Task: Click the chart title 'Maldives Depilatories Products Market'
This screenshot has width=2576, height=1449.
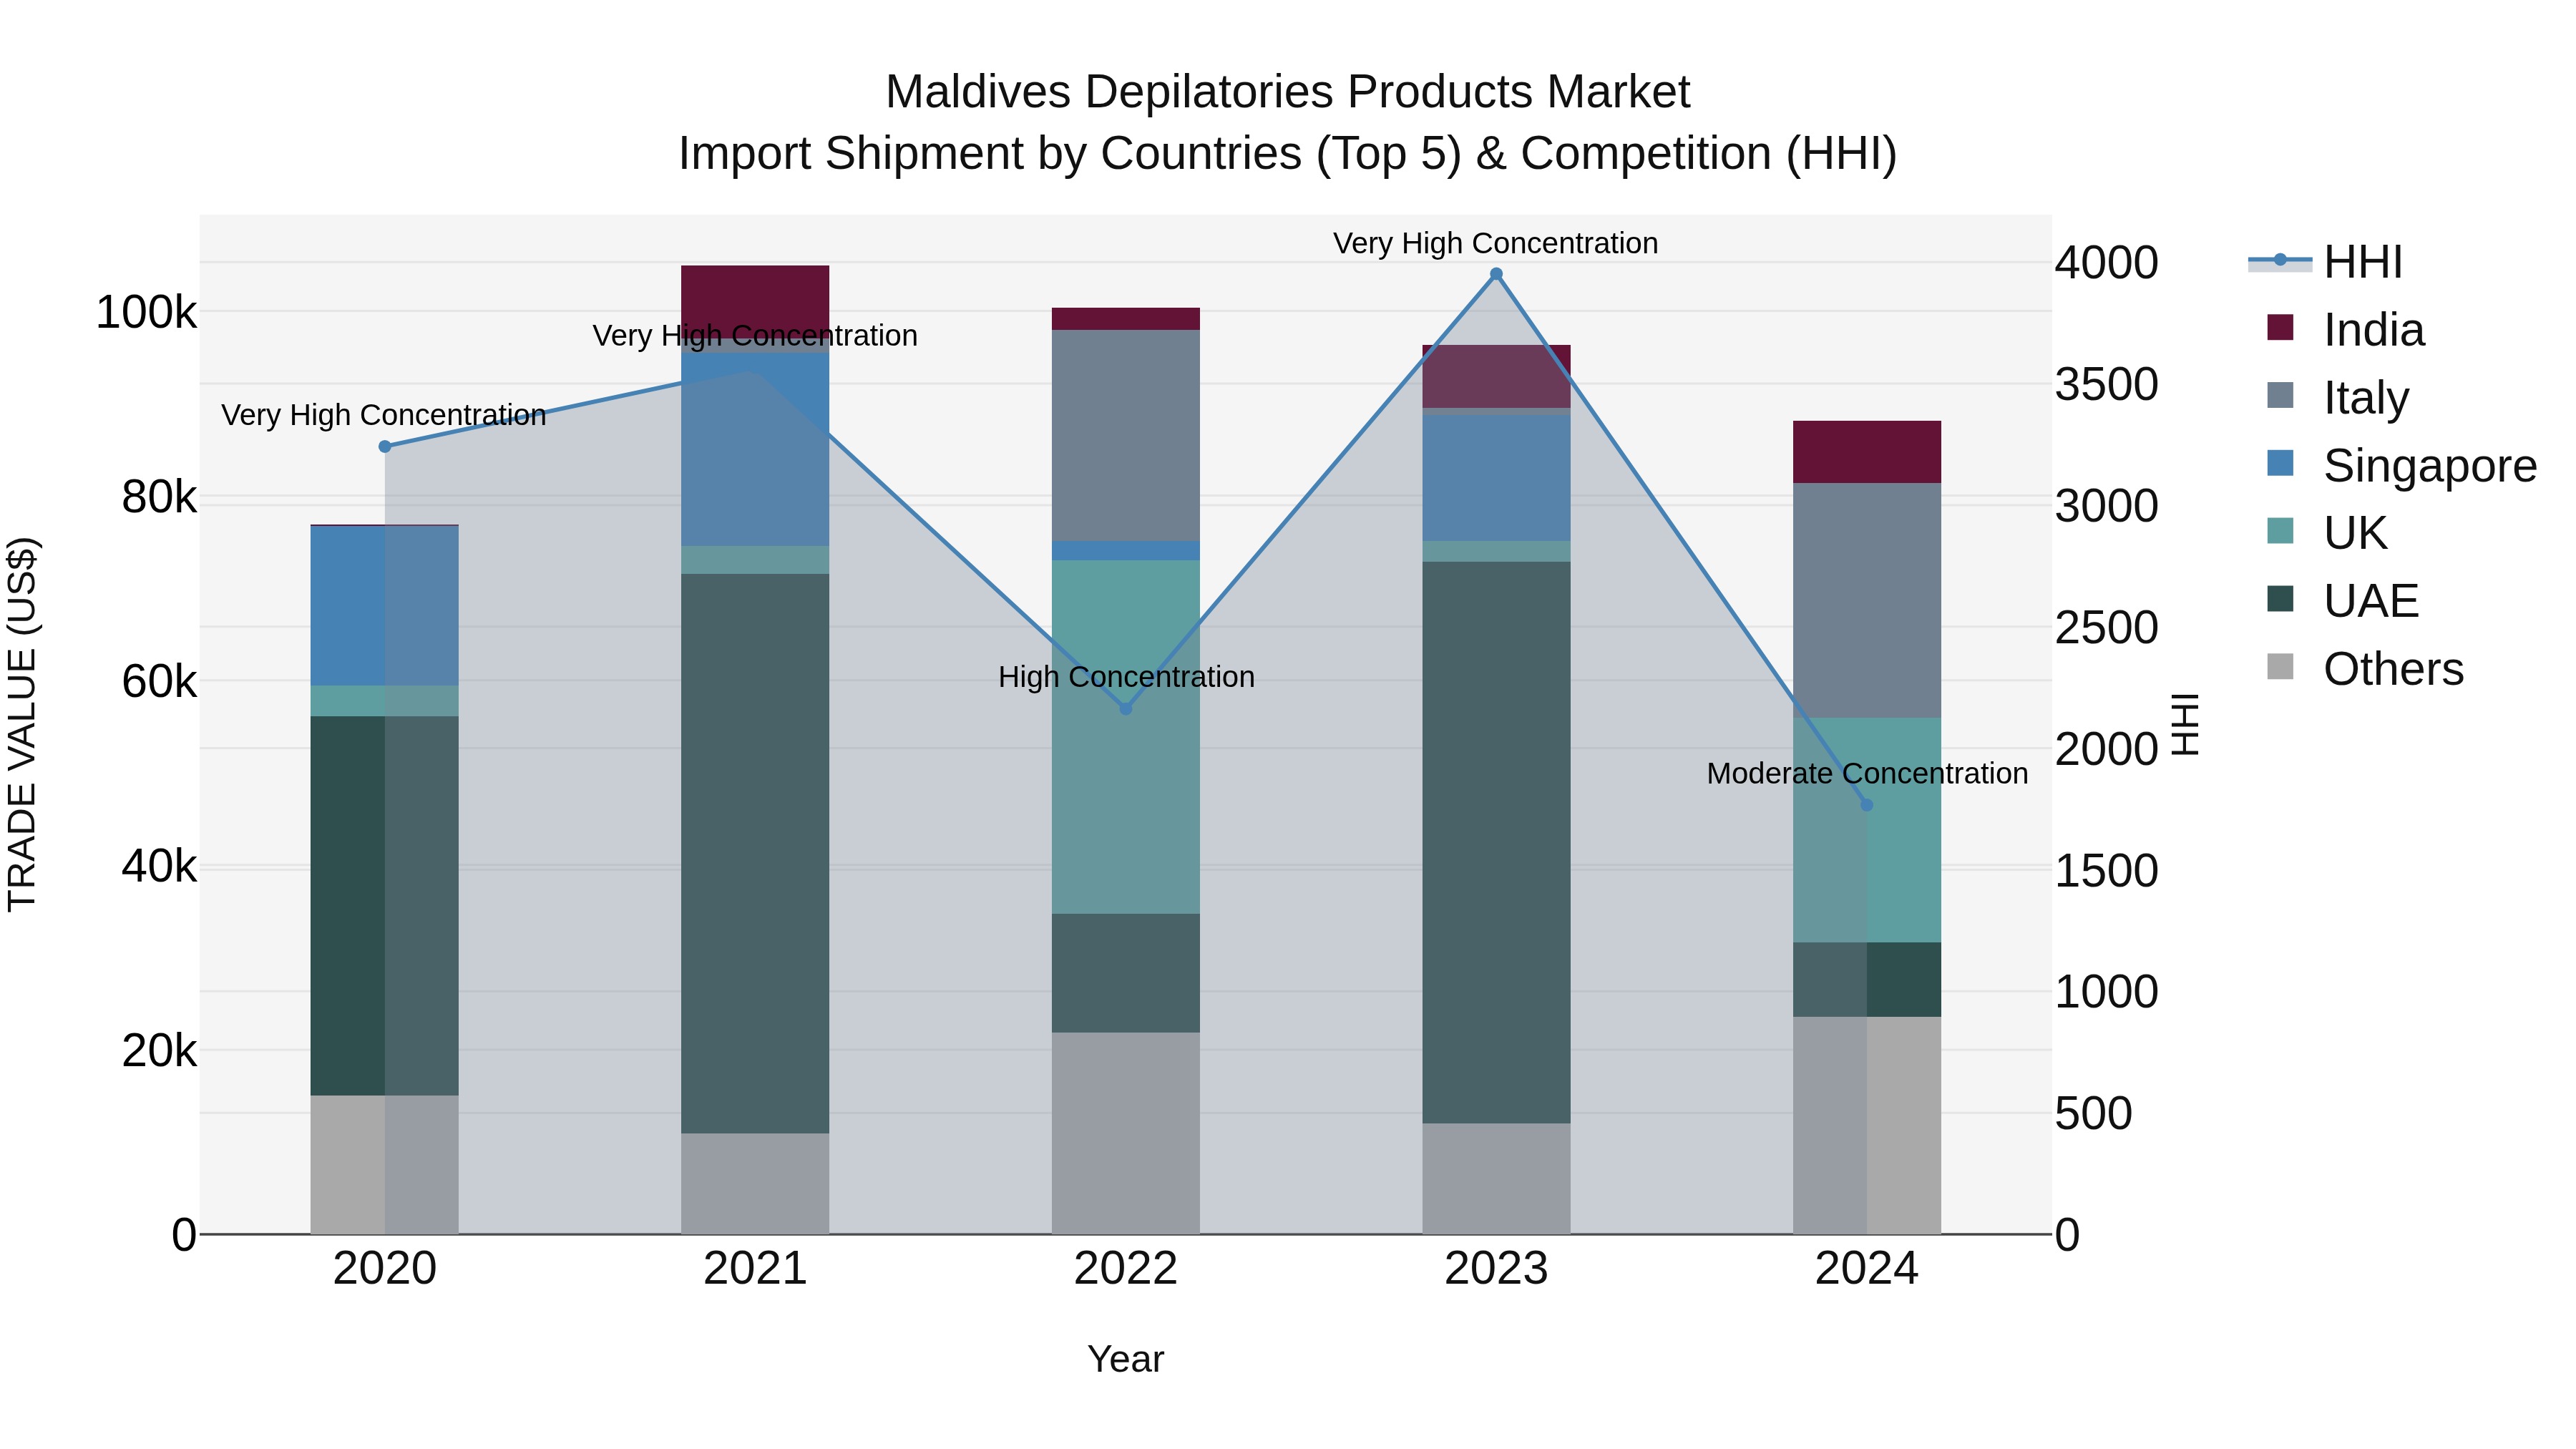Action: (x=1288, y=92)
